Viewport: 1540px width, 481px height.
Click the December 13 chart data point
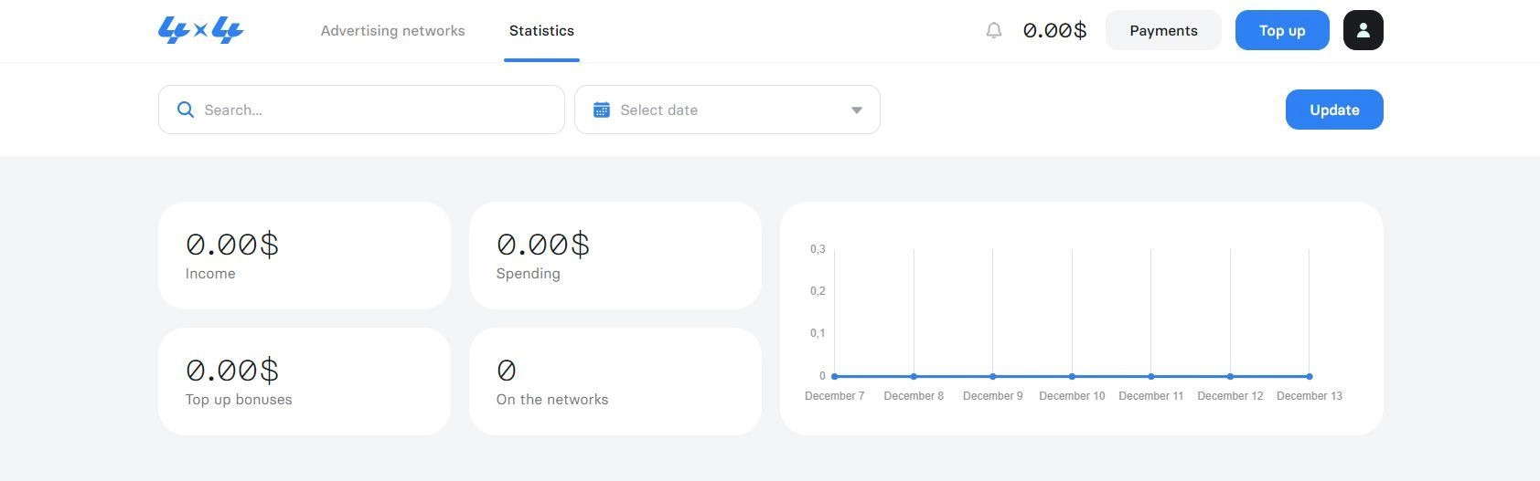[1310, 376]
